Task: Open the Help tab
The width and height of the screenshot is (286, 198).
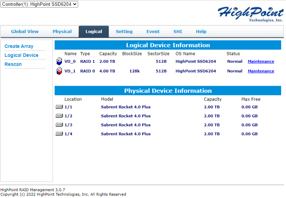Action: point(201,31)
